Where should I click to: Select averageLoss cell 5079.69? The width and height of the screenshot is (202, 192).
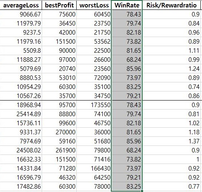[x=21, y=69]
